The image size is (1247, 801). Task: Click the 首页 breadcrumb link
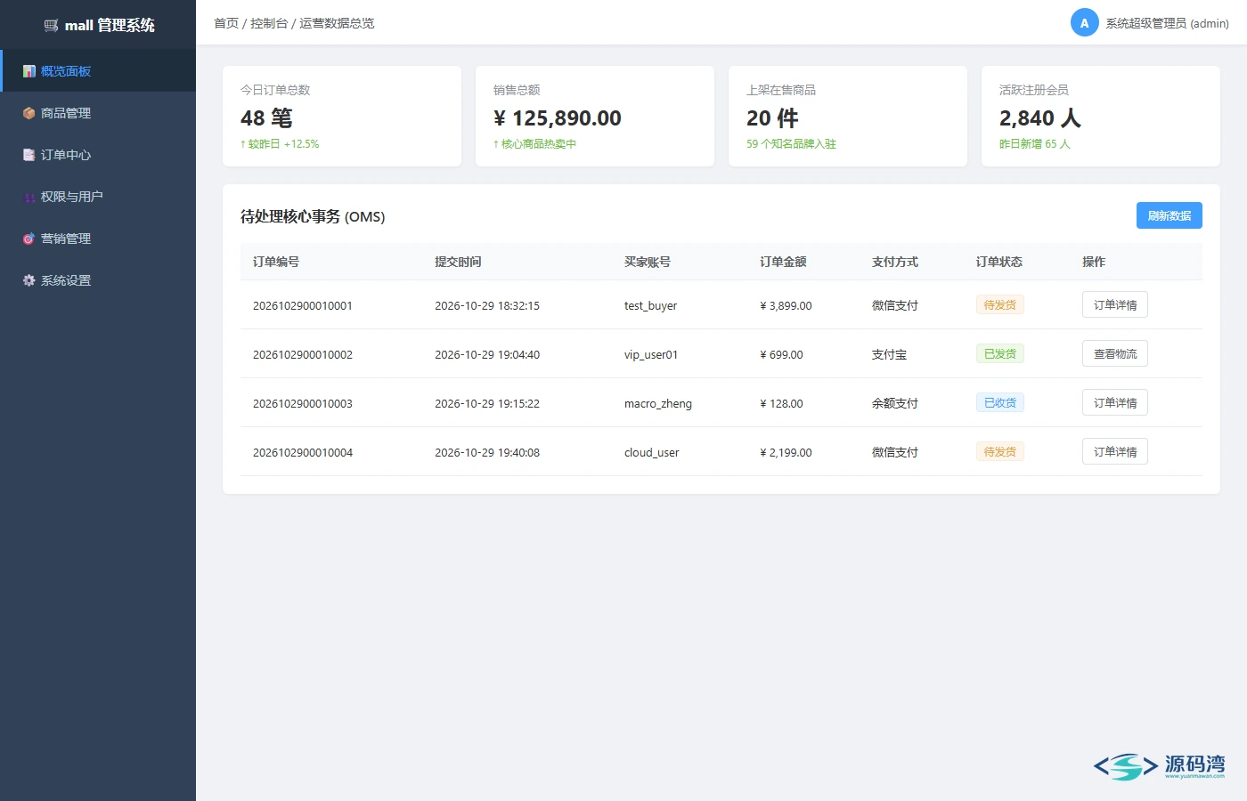[x=226, y=23]
